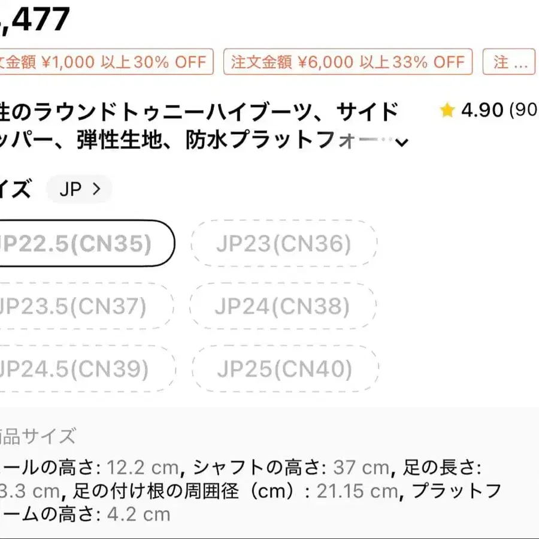
Task: Open the JP size region selector
Action: click(x=80, y=190)
